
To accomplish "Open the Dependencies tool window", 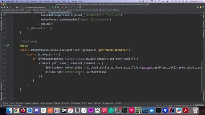I will tap(108, 103).
